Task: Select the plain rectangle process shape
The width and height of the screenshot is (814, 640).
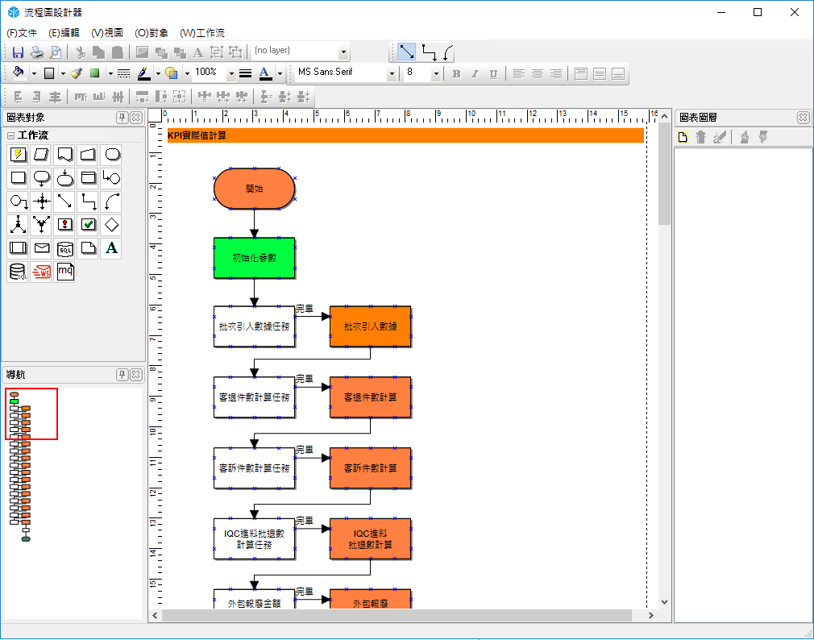Action: (x=19, y=178)
